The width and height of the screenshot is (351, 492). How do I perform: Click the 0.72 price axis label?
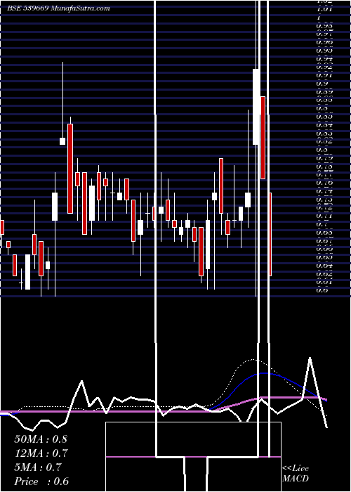[324, 208]
